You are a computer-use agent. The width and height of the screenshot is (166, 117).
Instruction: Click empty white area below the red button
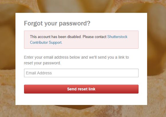click(x=81, y=99)
